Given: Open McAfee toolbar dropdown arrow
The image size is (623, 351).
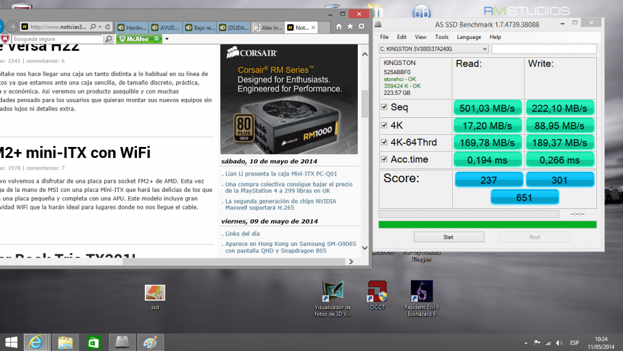Looking at the screenshot, I should tap(167, 39).
